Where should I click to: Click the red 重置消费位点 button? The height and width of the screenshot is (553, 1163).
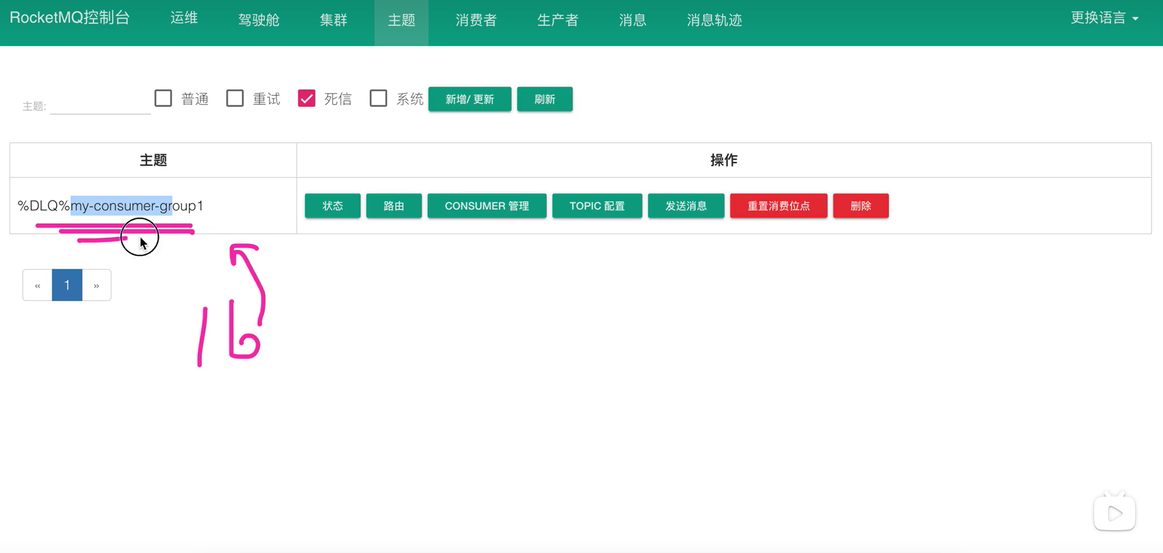click(778, 206)
